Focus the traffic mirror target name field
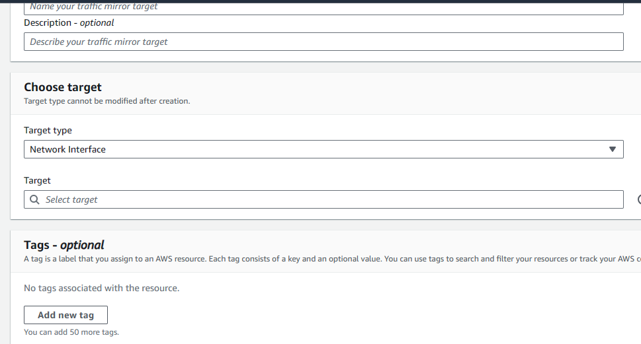The width and height of the screenshot is (641, 344). tap(323, 7)
